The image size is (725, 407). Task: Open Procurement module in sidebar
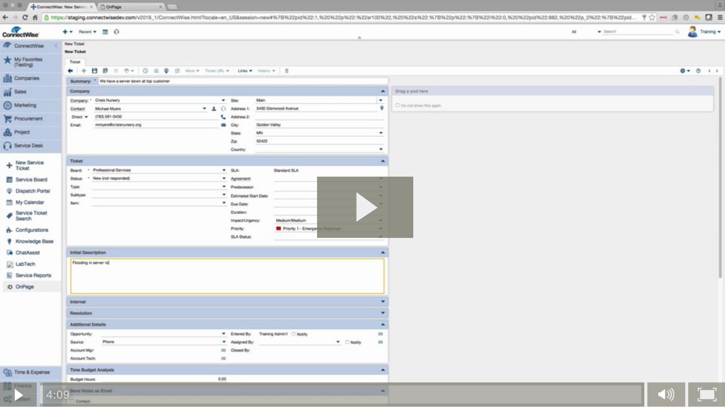point(31,119)
